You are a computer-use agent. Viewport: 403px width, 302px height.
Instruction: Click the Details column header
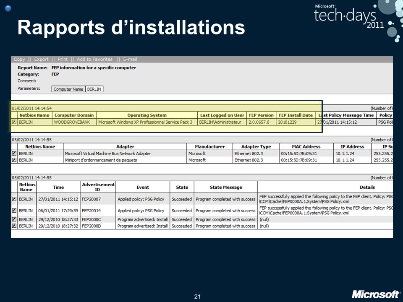coord(367,187)
